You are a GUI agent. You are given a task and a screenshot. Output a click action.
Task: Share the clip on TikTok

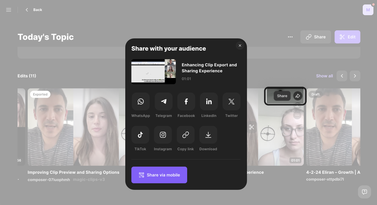(x=140, y=135)
